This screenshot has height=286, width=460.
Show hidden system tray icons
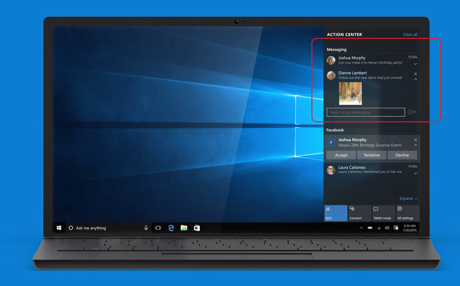coord(361,228)
